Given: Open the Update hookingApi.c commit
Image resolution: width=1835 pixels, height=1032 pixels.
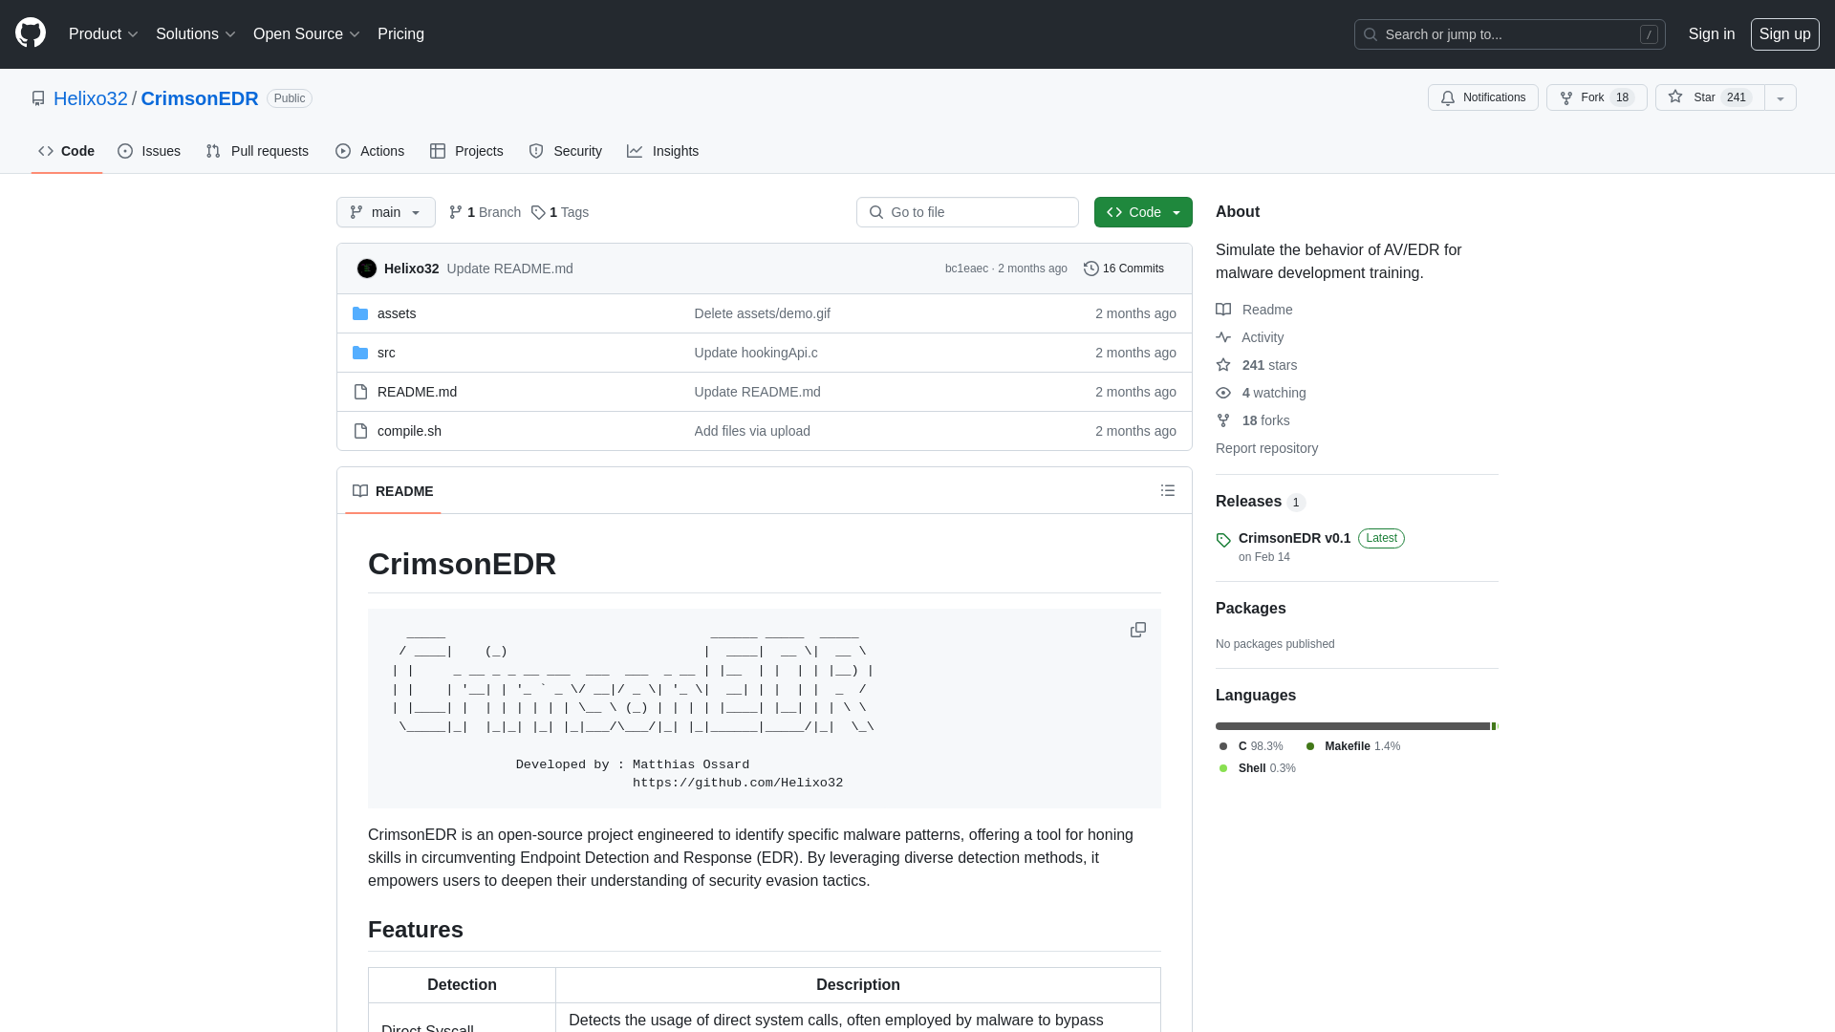Looking at the screenshot, I should [756, 353].
